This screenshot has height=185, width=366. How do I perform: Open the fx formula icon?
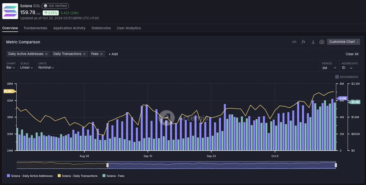pyautogui.click(x=303, y=42)
